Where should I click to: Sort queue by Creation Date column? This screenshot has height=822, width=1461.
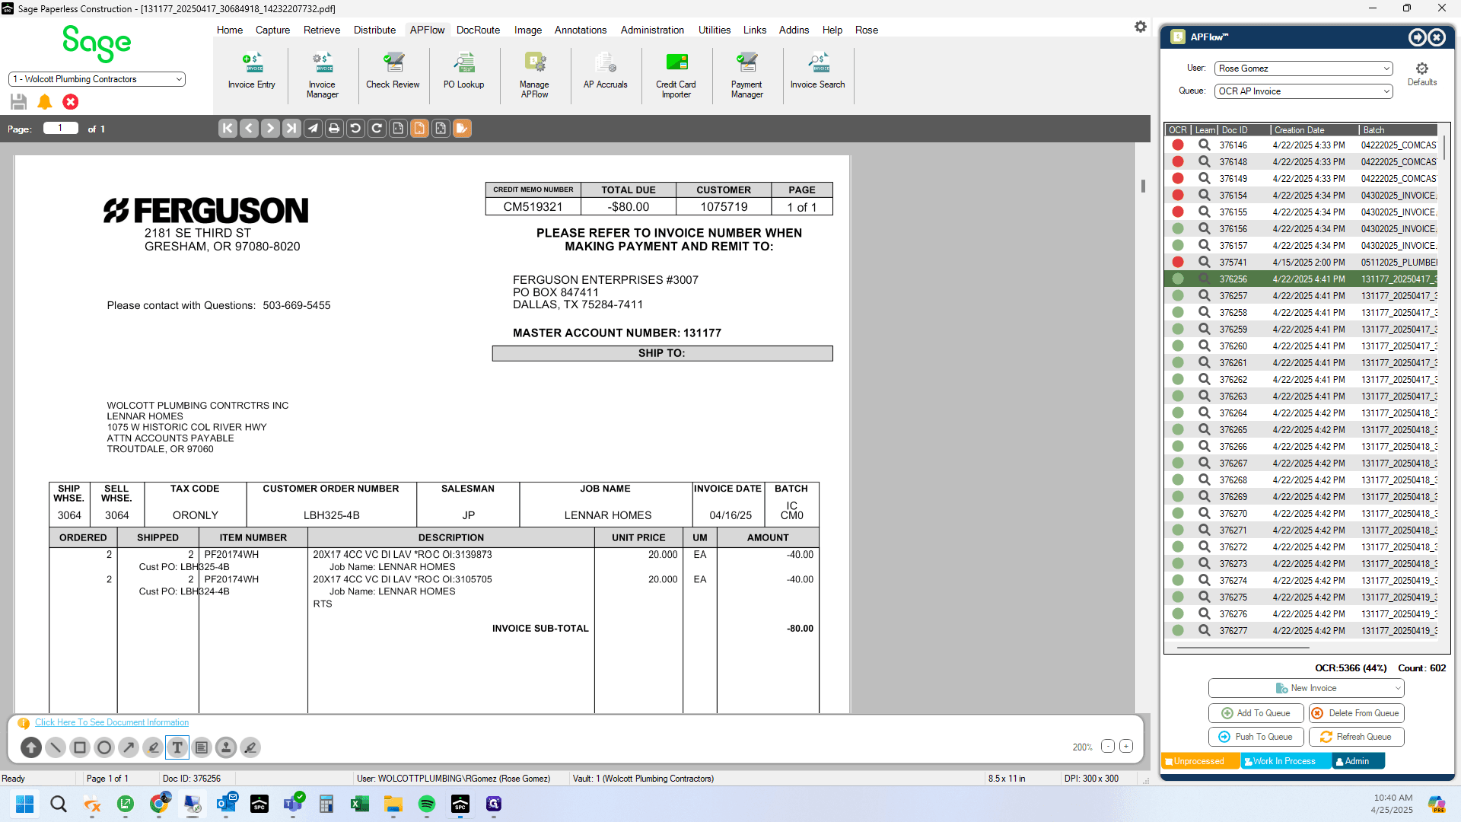[x=1314, y=130]
